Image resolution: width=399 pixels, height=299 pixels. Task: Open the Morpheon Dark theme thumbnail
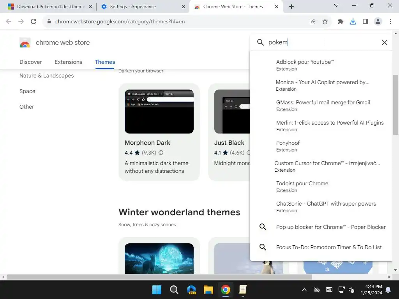click(x=159, y=111)
